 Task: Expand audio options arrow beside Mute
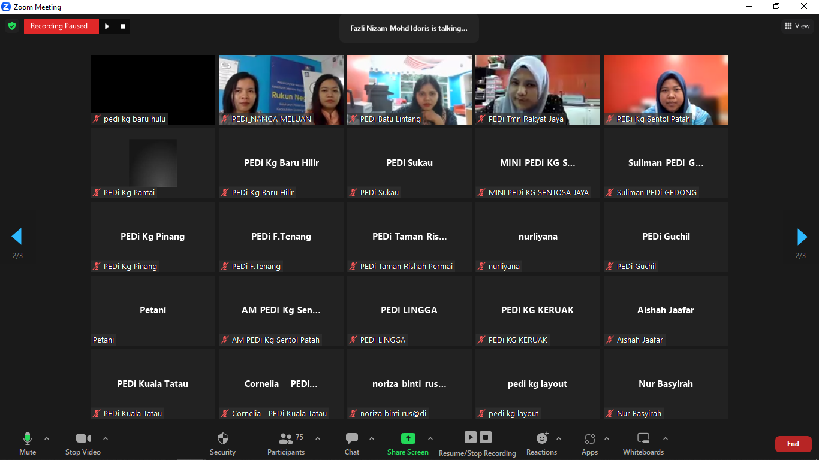pyautogui.click(x=47, y=438)
